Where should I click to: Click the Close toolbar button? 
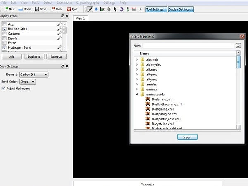[x=57, y=9]
